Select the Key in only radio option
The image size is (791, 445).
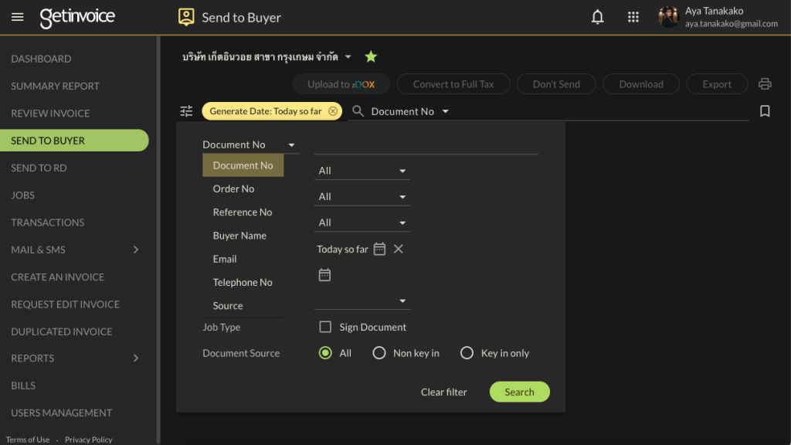pyautogui.click(x=467, y=353)
